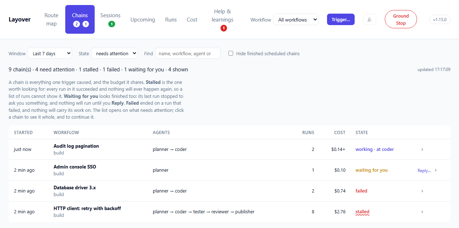Screen dimensions: 459x228
Task: Open the notifications bell icon
Action: click(x=370, y=19)
